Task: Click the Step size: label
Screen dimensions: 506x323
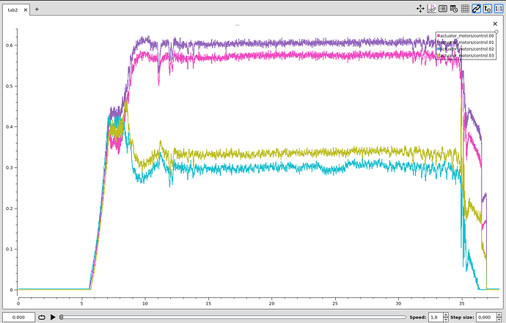Action: tap(463, 317)
